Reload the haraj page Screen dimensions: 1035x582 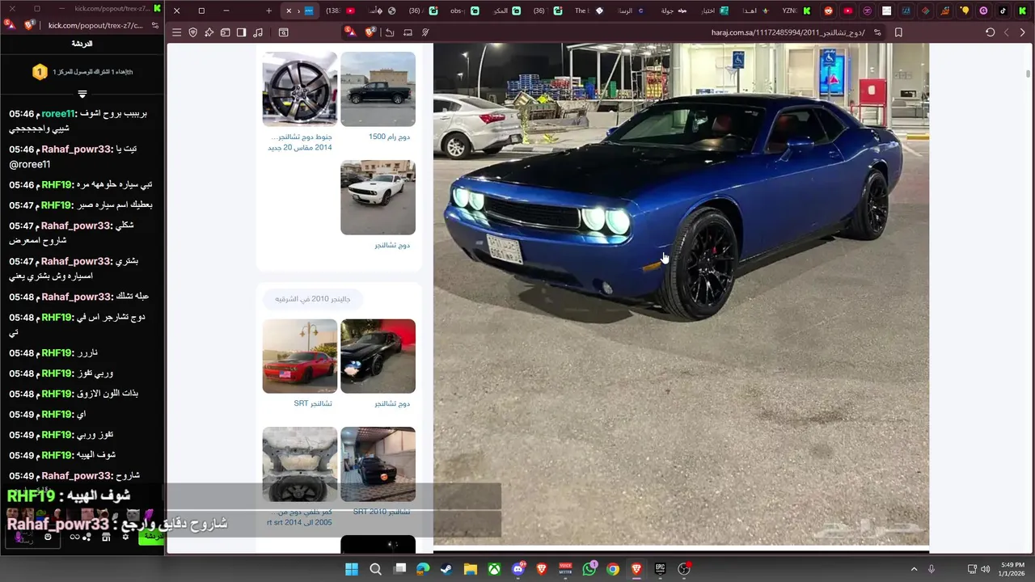click(990, 32)
